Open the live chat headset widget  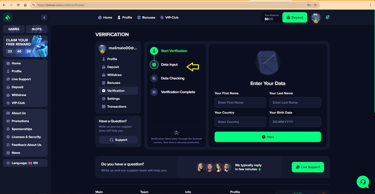coord(363,182)
